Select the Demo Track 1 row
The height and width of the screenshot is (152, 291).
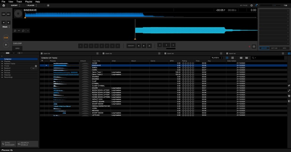(x=163, y=72)
